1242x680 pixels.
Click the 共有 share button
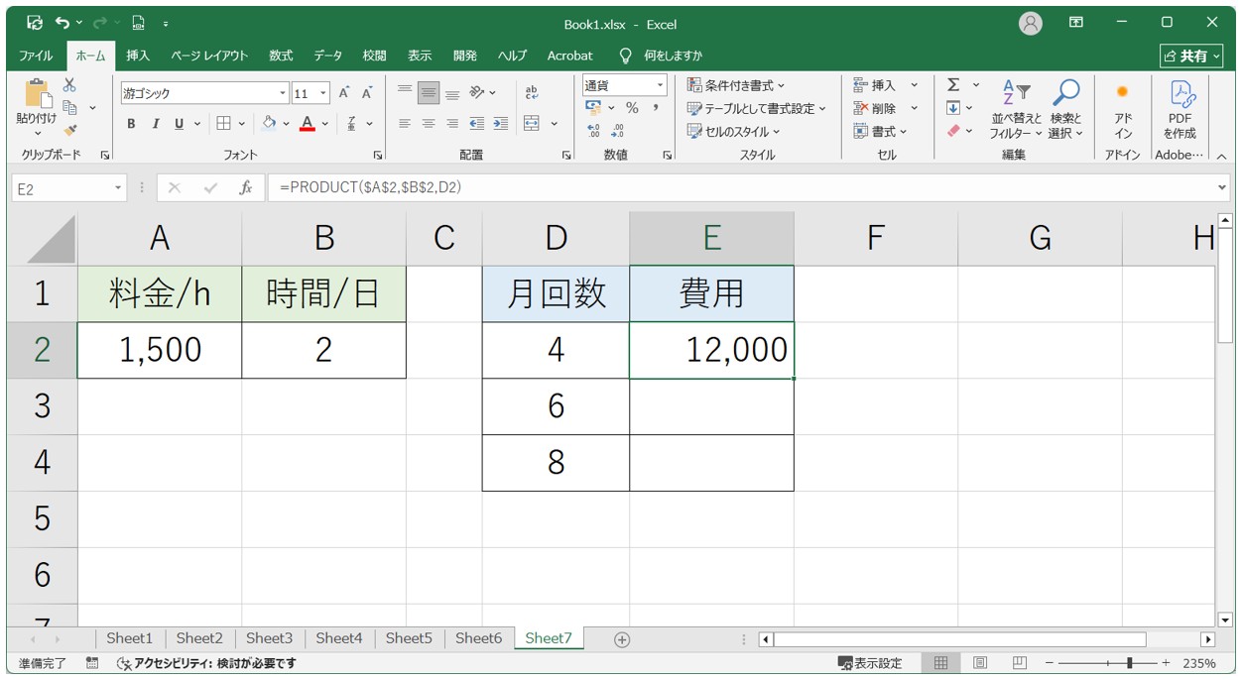click(x=1192, y=56)
